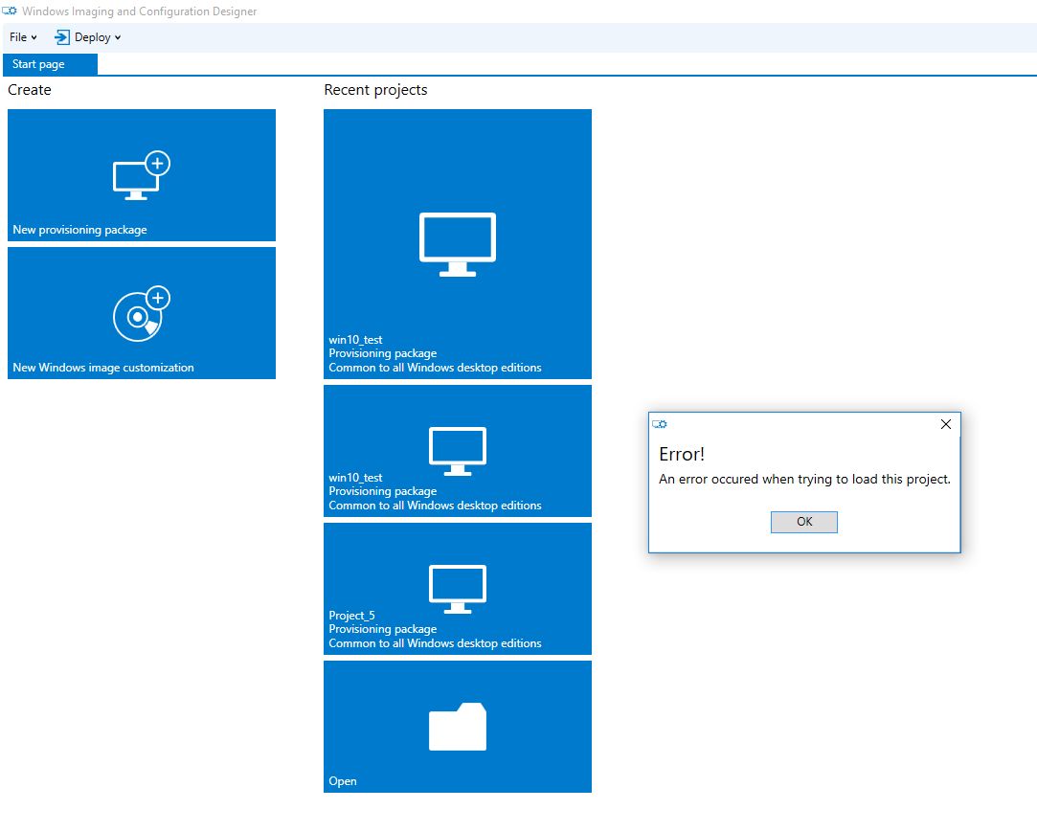This screenshot has height=832, width=1037.
Task: Click the disc-plus icon for image customization
Action: point(141,313)
